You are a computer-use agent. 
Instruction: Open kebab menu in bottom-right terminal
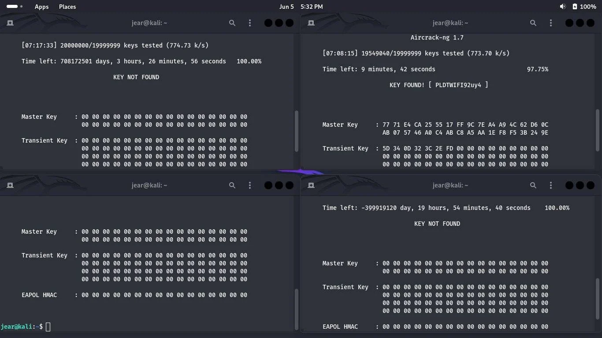click(x=551, y=185)
